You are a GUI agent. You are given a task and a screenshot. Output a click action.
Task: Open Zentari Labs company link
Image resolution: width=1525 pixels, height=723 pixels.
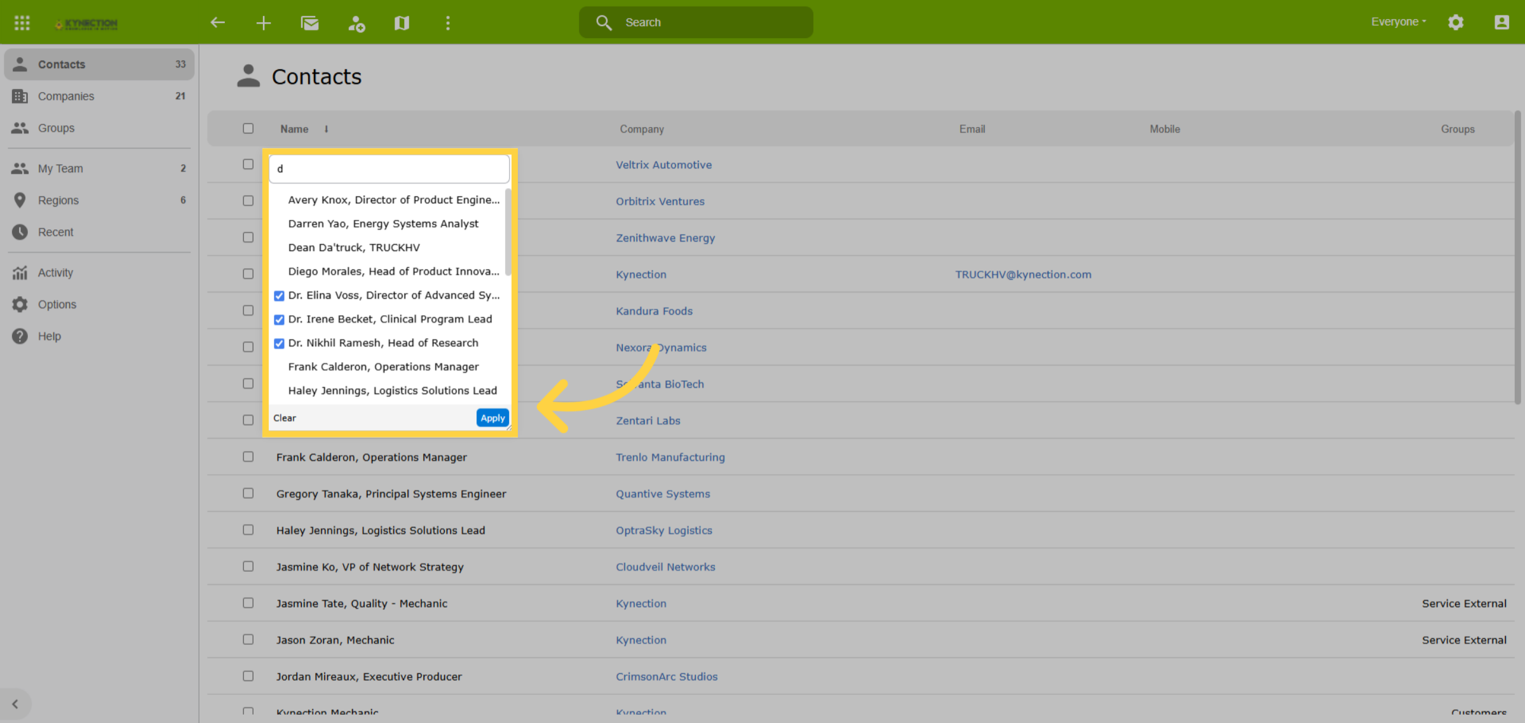[647, 421]
